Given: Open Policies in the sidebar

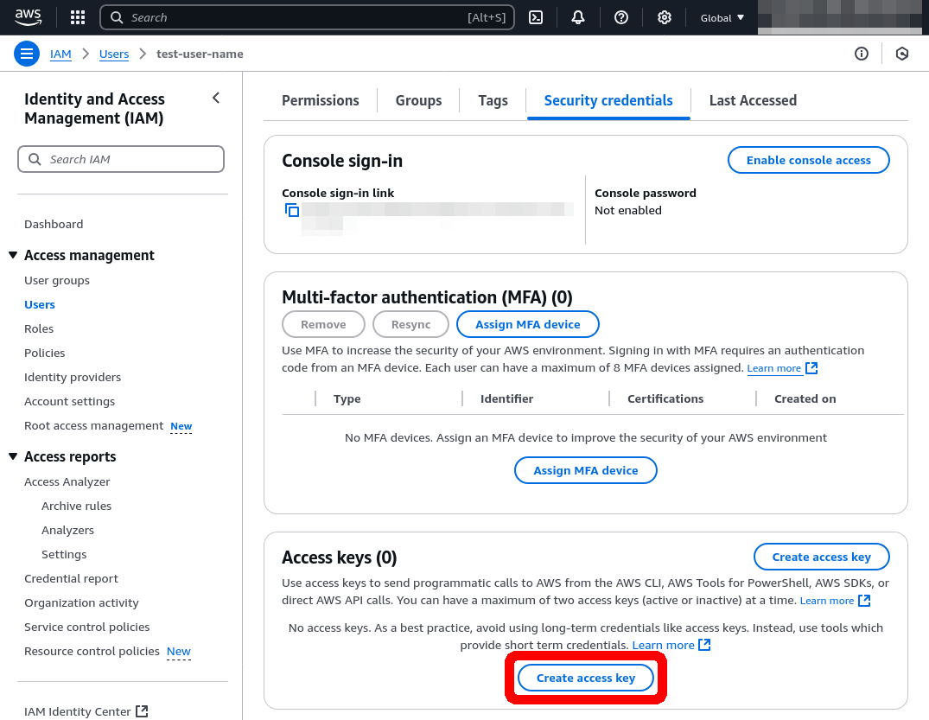Looking at the screenshot, I should click(x=44, y=353).
